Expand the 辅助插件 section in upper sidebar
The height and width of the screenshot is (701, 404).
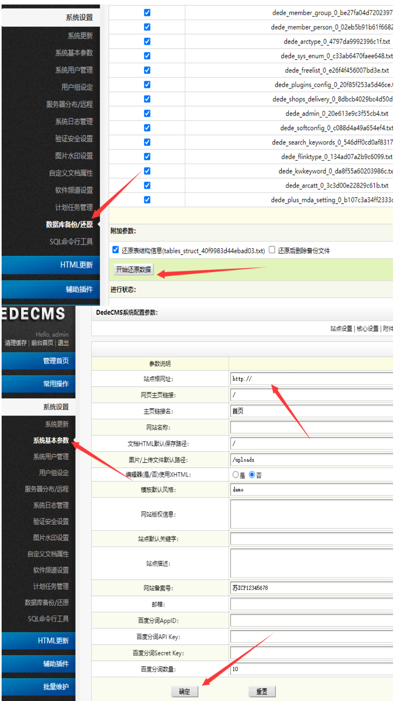[x=79, y=289]
